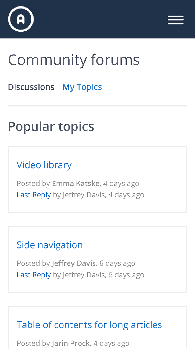The width and height of the screenshot is (195, 349).
Task: Switch to the Discussions tab
Action: coord(31,87)
